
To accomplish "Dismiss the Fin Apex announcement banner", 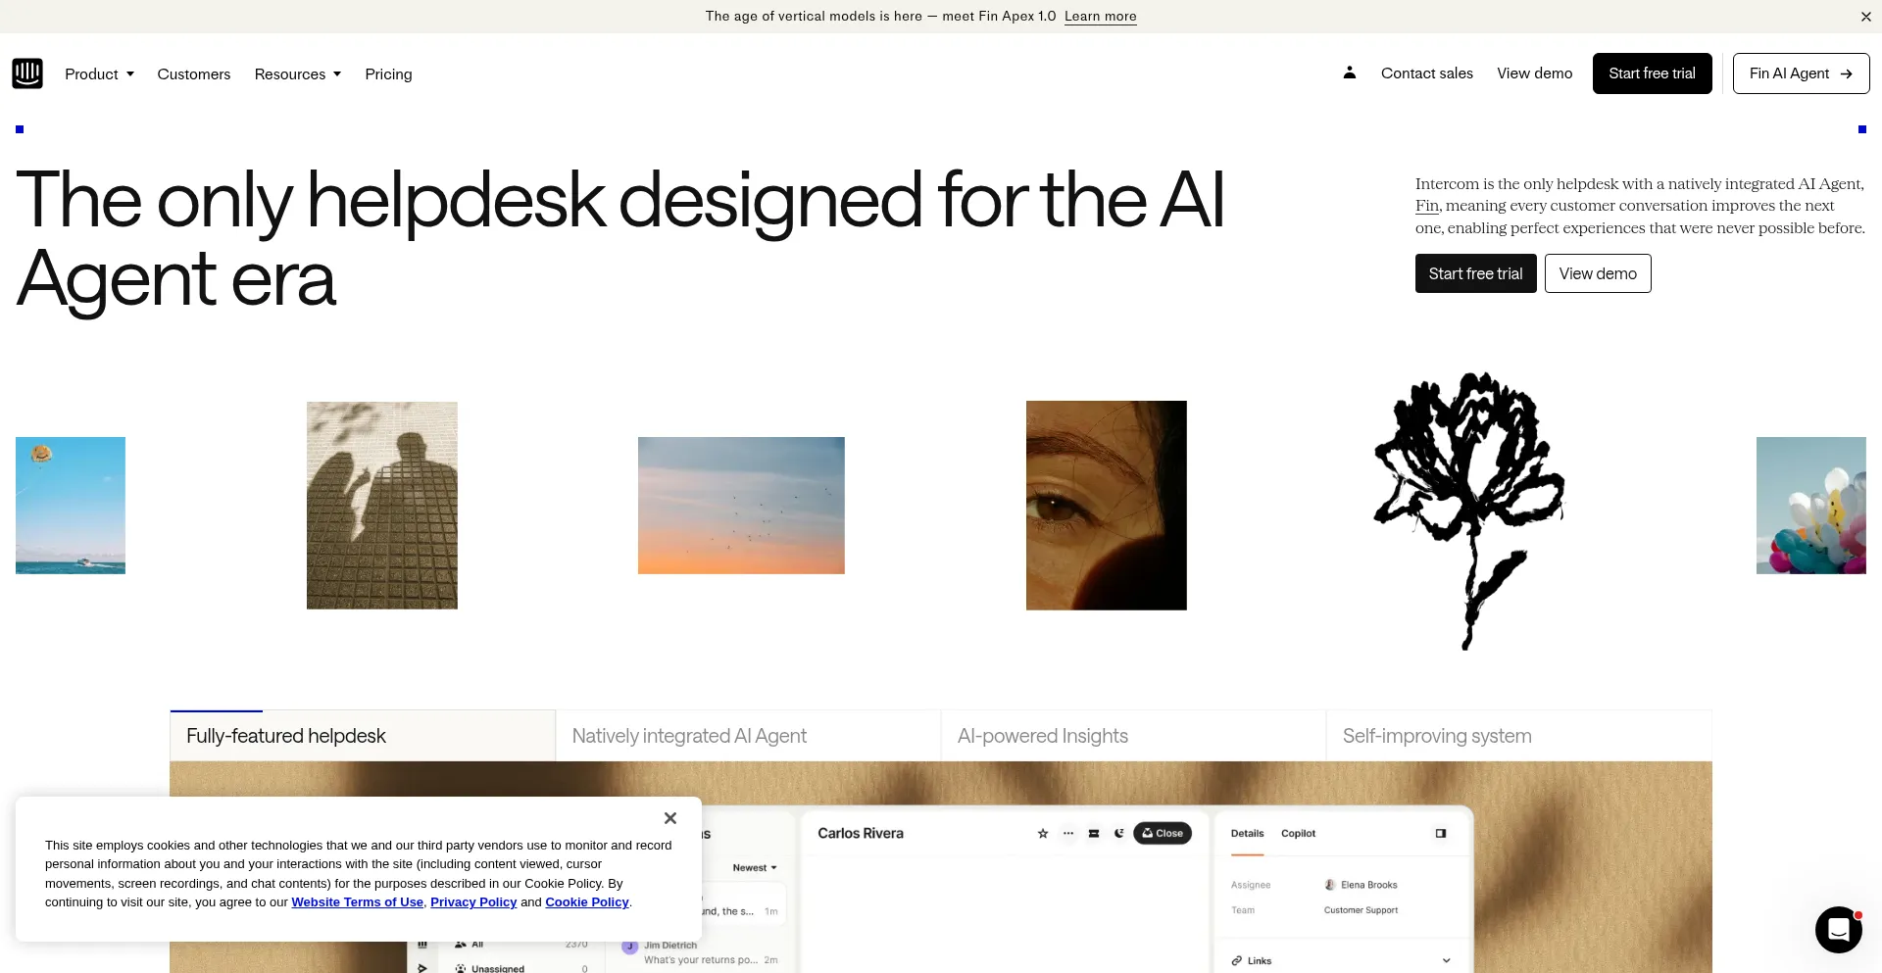I will pyautogui.click(x=1865, y=17).
